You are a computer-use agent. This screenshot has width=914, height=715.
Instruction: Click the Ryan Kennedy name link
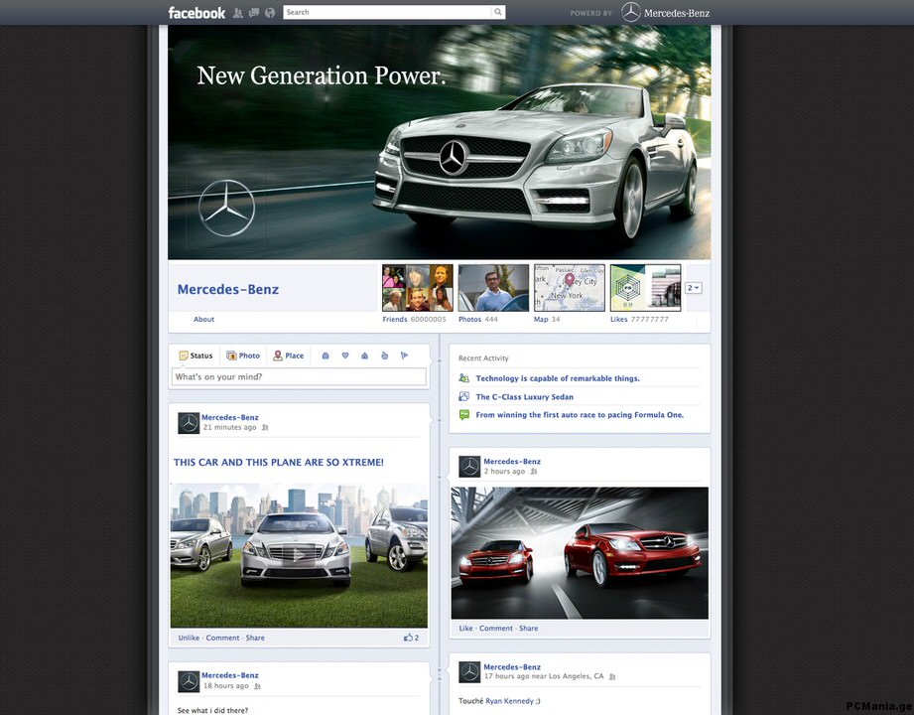[x=509, y=701]
